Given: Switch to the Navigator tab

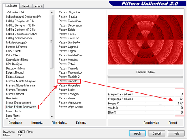Looking at the screenshot, I should click(x=11, y=6).
